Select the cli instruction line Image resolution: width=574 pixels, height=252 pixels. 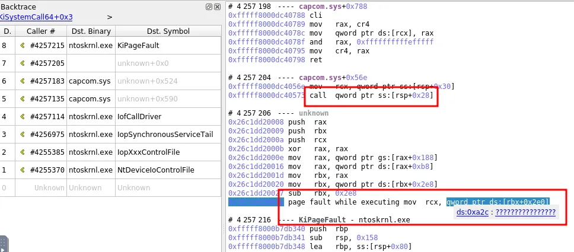(x=275, y=15)
